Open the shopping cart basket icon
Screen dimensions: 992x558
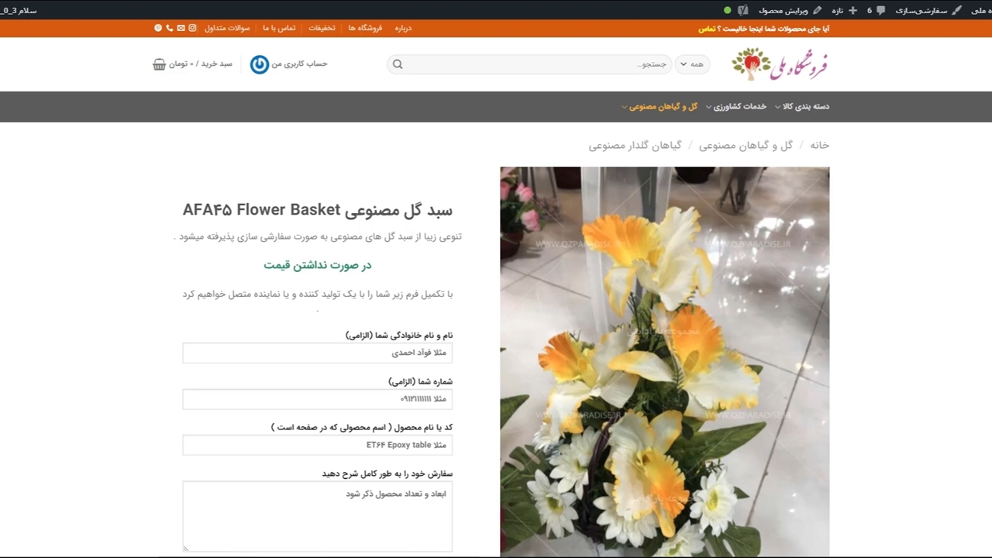pyautogui.click(x=160, y=64)
